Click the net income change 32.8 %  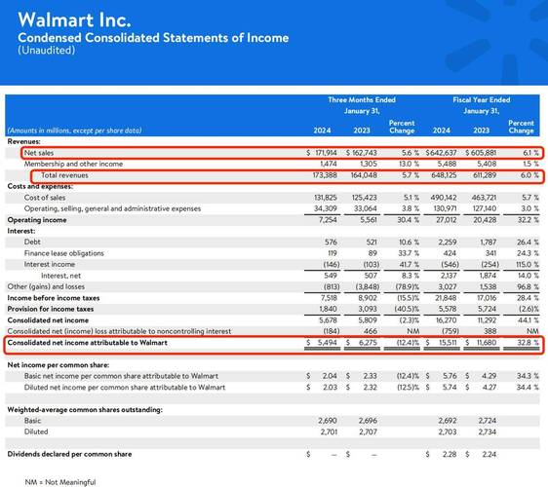(528, 343)
